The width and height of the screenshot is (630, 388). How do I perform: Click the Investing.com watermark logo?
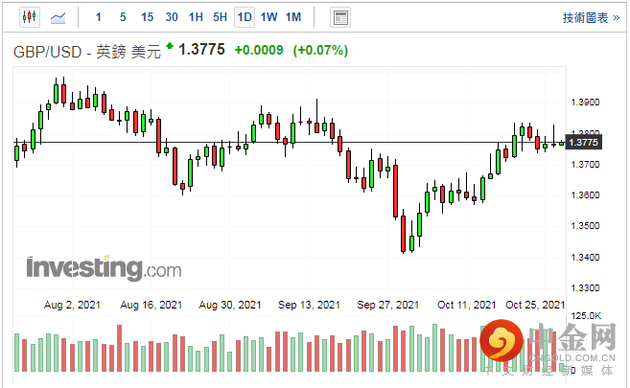point(104,267)
